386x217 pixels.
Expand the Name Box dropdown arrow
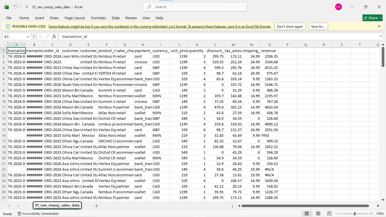coord(28,37)
